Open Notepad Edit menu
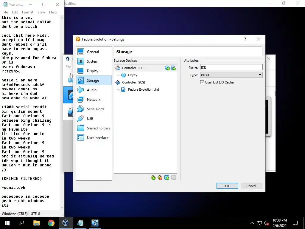The height and width of the screenshot is (229, 305). [x=15, y=12]
